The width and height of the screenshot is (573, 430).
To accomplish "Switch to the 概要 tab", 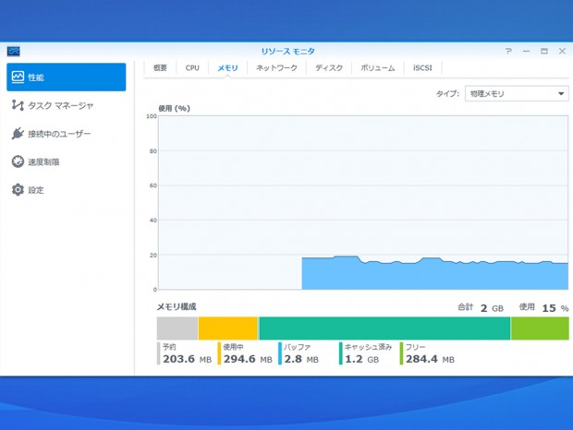I will (x=161, y=68).
